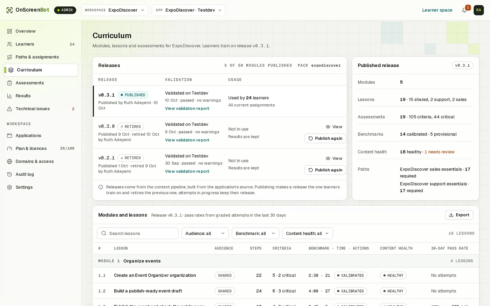This screenshot has width=490, height=306.
Task: Click the magnifier icon in Search lessons
Action: pyautogui.click(x=104, y=233)
